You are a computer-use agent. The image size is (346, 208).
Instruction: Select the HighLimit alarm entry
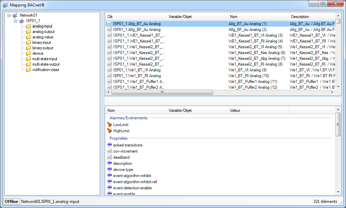click(x=121, y=131)
